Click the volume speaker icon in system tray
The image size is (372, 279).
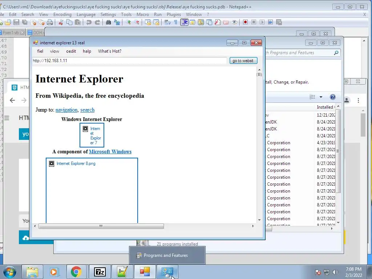(x=335, y=272)
